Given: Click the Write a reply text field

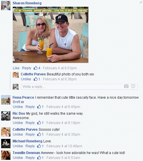Looking at the screenshot, I should tap(79, 87).
